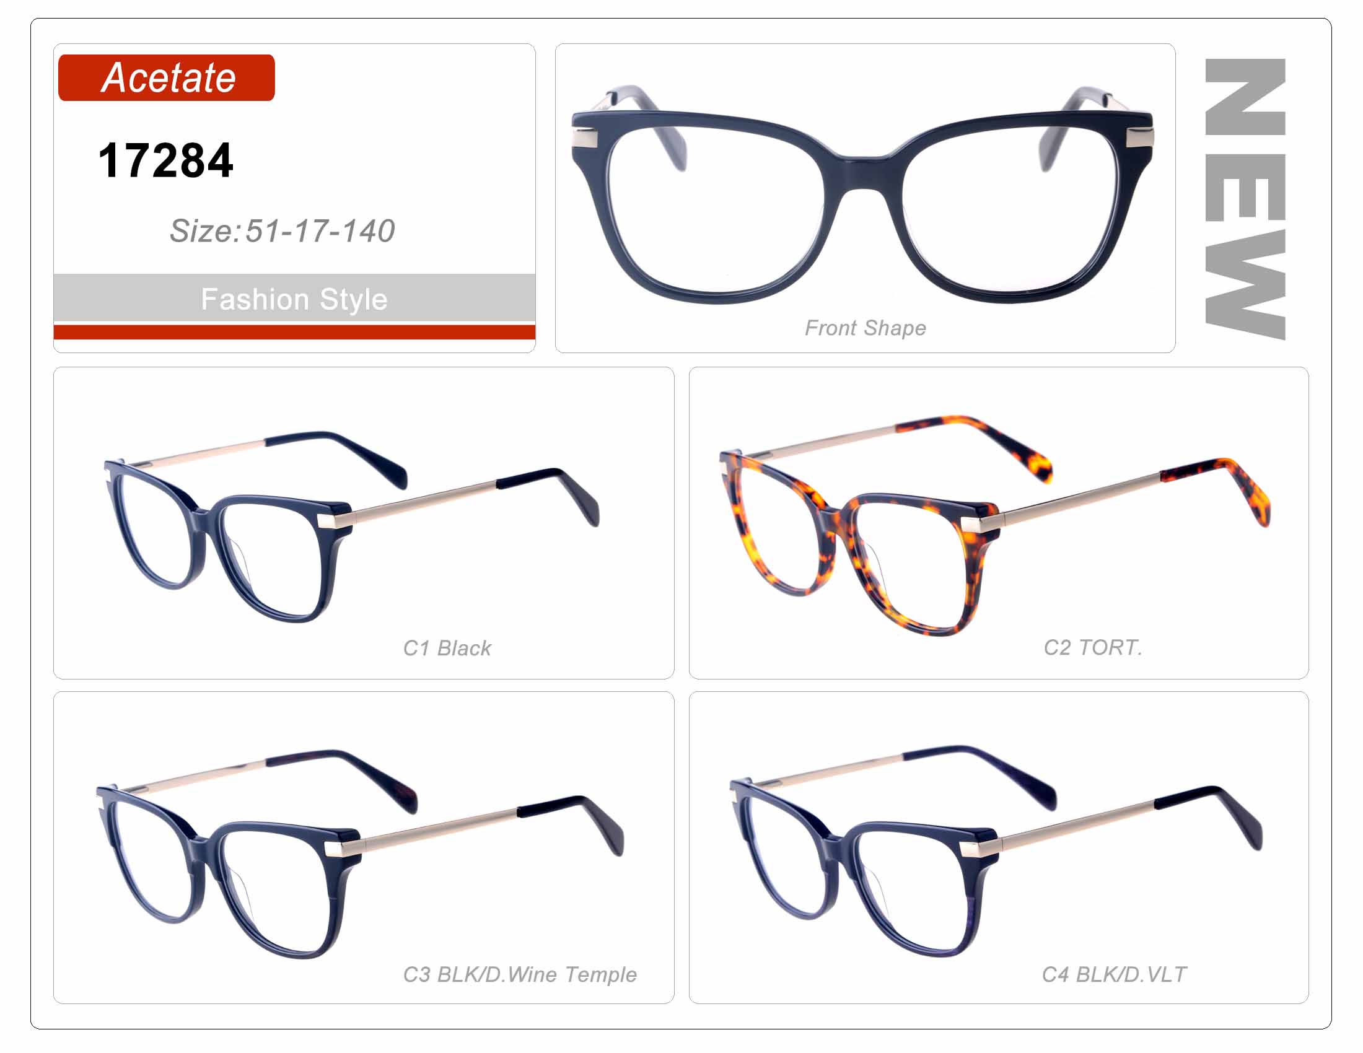This screenshot has height=1053, width=1363.
Task: Click the Size 51-17-140 text
Action: coord(282,231)
